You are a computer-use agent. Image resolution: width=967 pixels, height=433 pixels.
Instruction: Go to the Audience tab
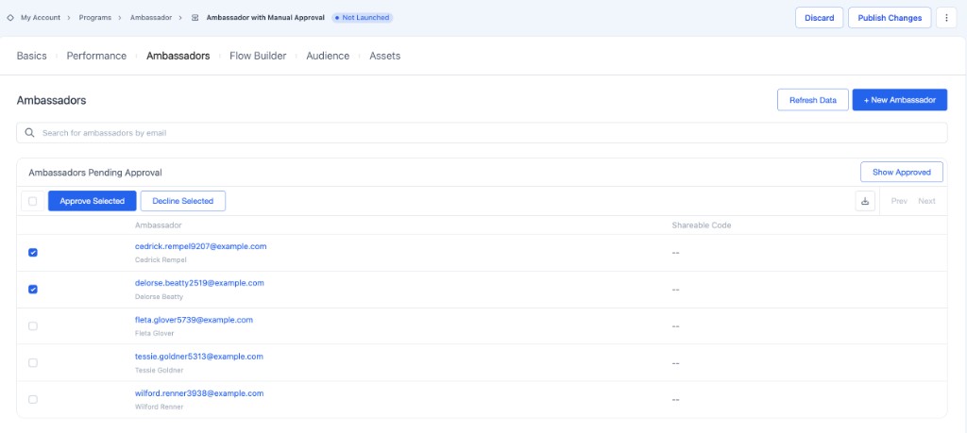tap(328, 56)
